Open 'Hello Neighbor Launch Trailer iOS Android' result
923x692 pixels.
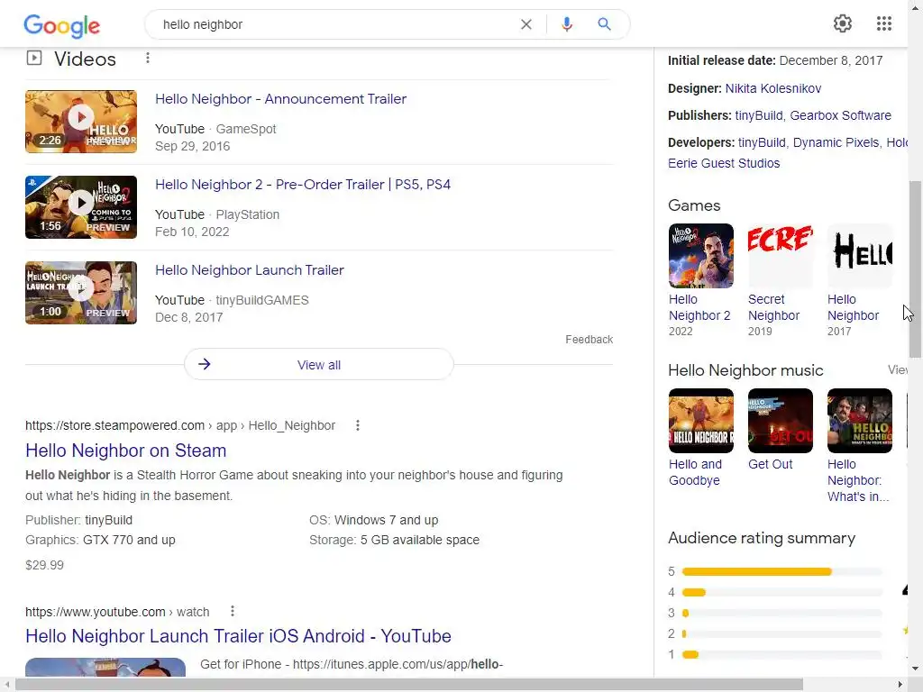[x=238, y=636]
